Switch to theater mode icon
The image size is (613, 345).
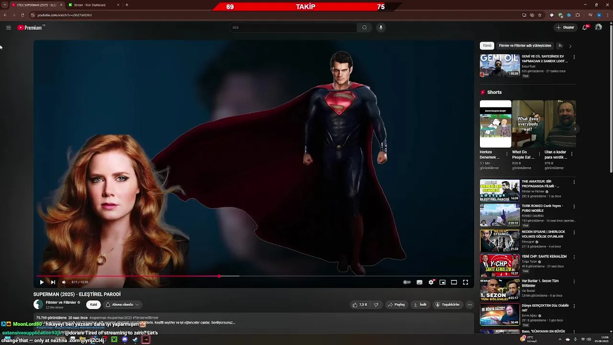tap(454, 282)
